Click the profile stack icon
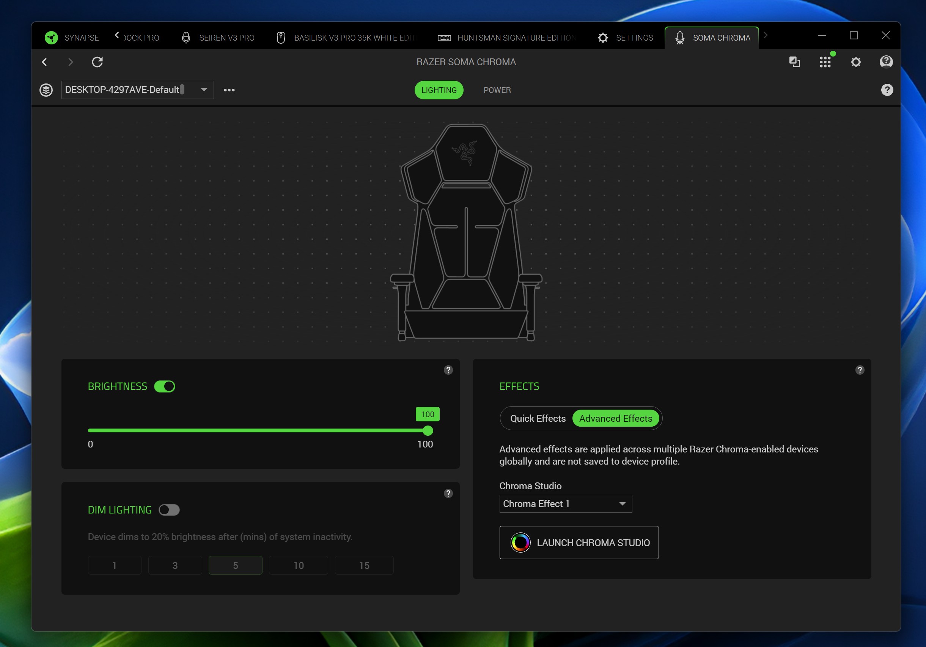The image size is (926, 647). (x=46, y=90)
